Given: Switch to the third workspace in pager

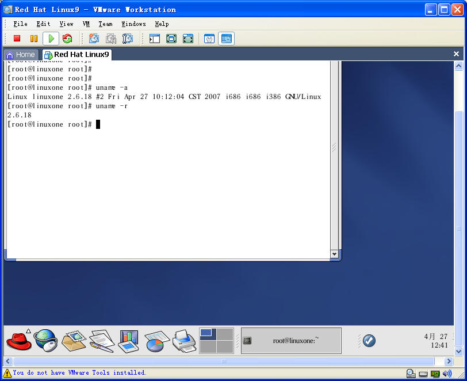Looking at the screenshot, I should pos(208,346).
